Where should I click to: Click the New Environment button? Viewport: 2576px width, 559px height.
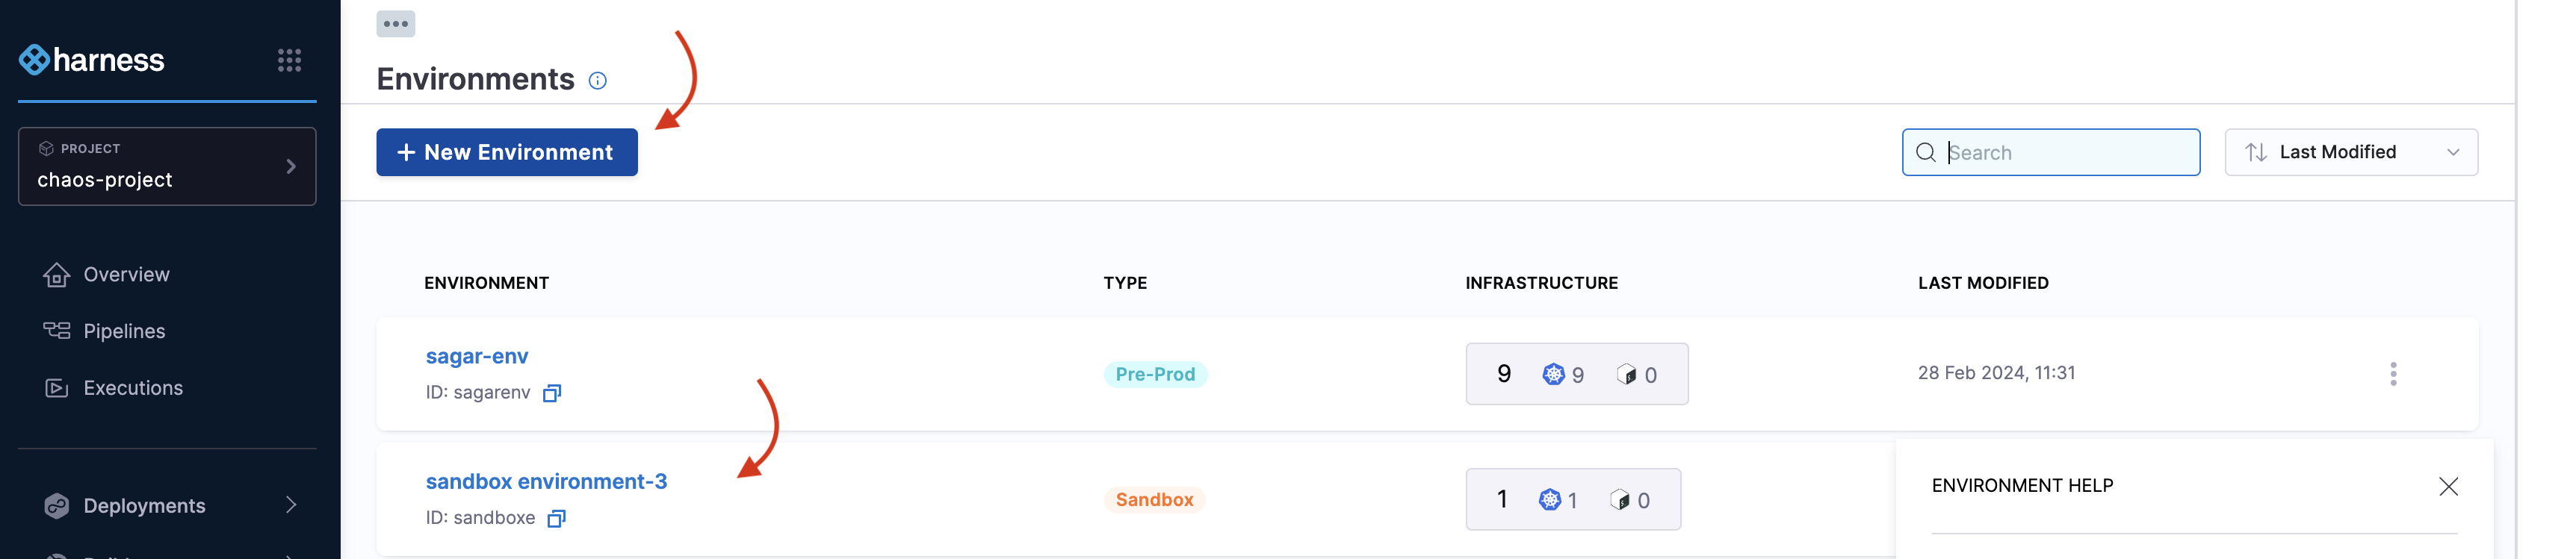pyautogui.click(x=506, y=153)
